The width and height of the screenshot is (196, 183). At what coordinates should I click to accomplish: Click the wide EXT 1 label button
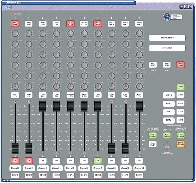pos(168,112)
